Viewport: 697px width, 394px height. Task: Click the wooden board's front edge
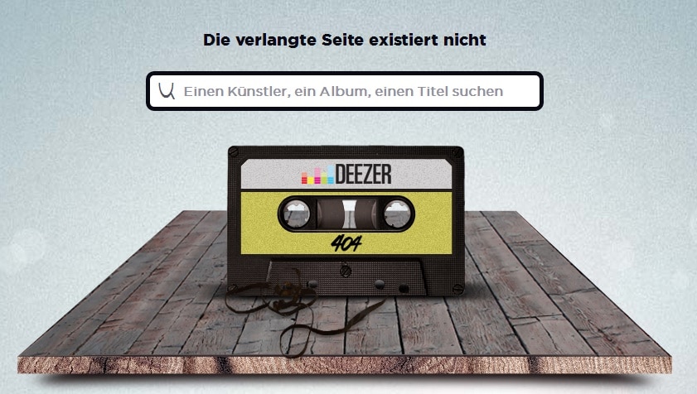tap(345, 365)
